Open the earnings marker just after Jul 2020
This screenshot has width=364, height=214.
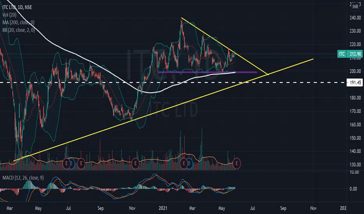[x=81, y=163]
